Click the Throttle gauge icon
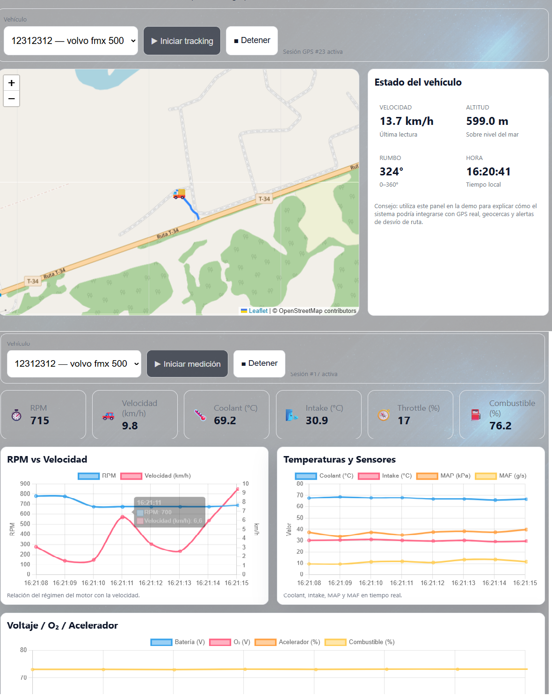Viewport: 552px width, 696px height. [384, 415]
